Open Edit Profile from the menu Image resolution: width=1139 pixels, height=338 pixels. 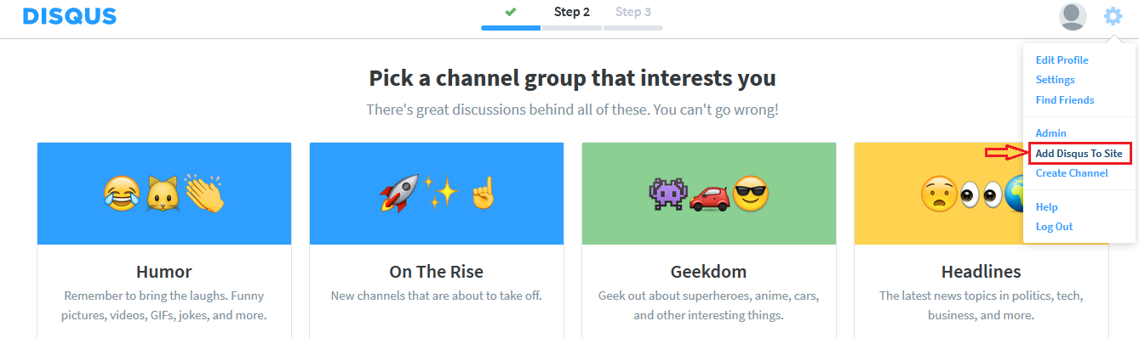[1062, 60]
